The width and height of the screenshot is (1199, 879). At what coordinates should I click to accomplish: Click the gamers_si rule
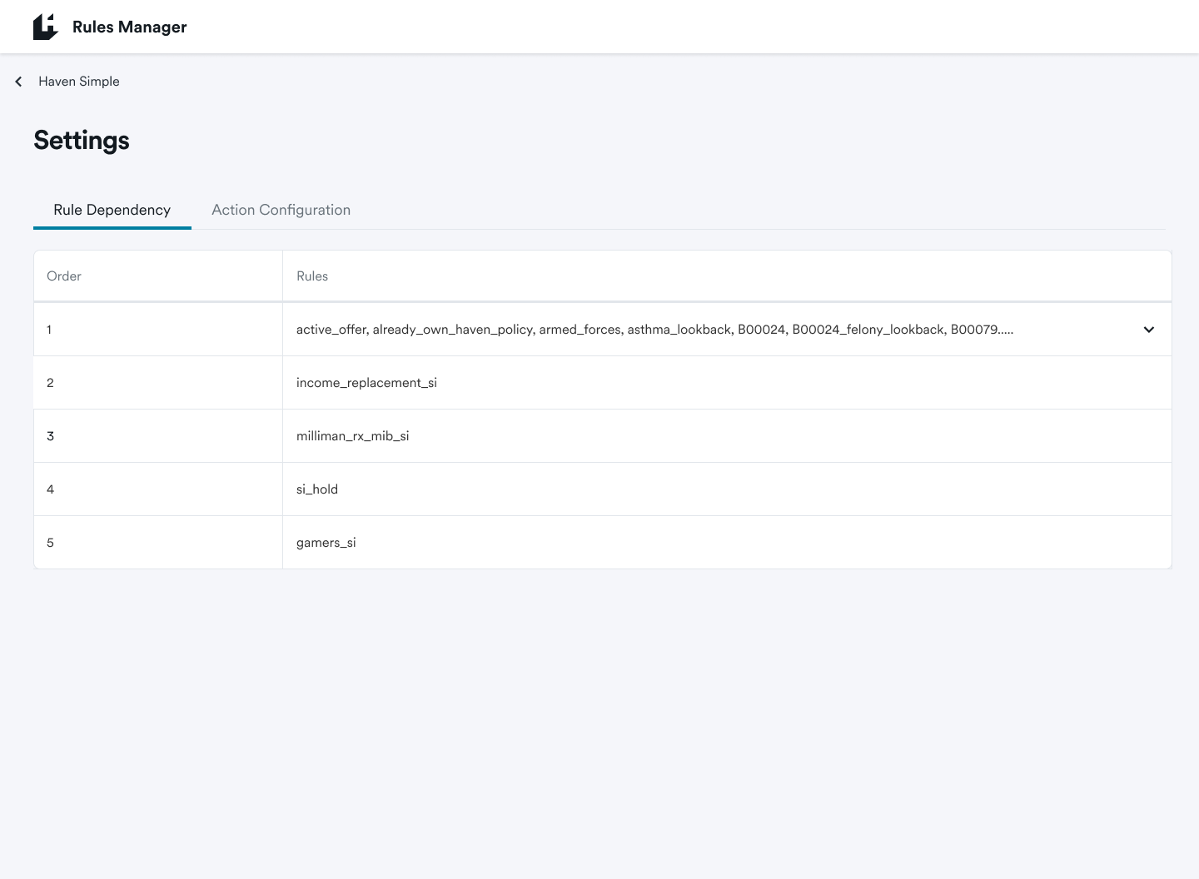326,543
